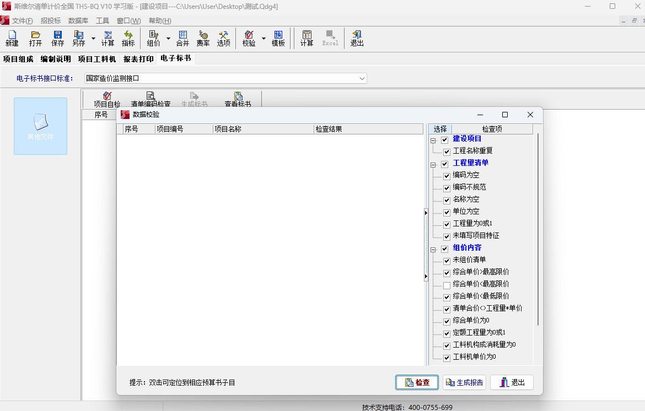Open the 招投标 menu
645x411 pixels.
pyautogui.click(x=51, y=20)
